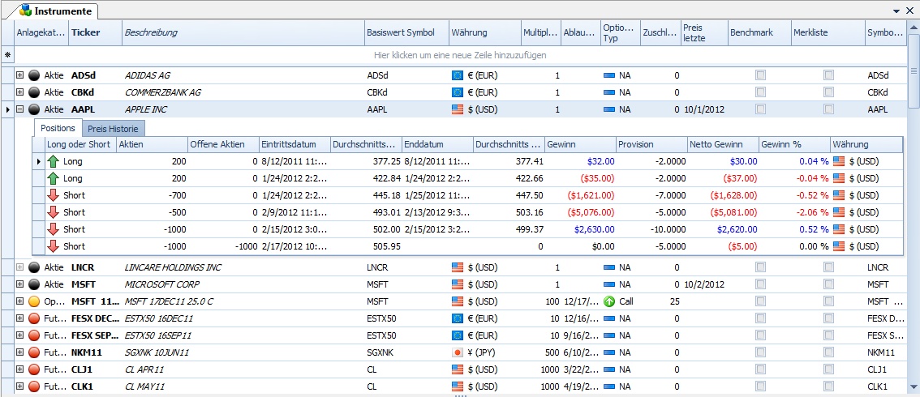This screenshot has width=920, height=397.
Task: Click the red Short arrow for 502.00 position
Action: [54, 229]
